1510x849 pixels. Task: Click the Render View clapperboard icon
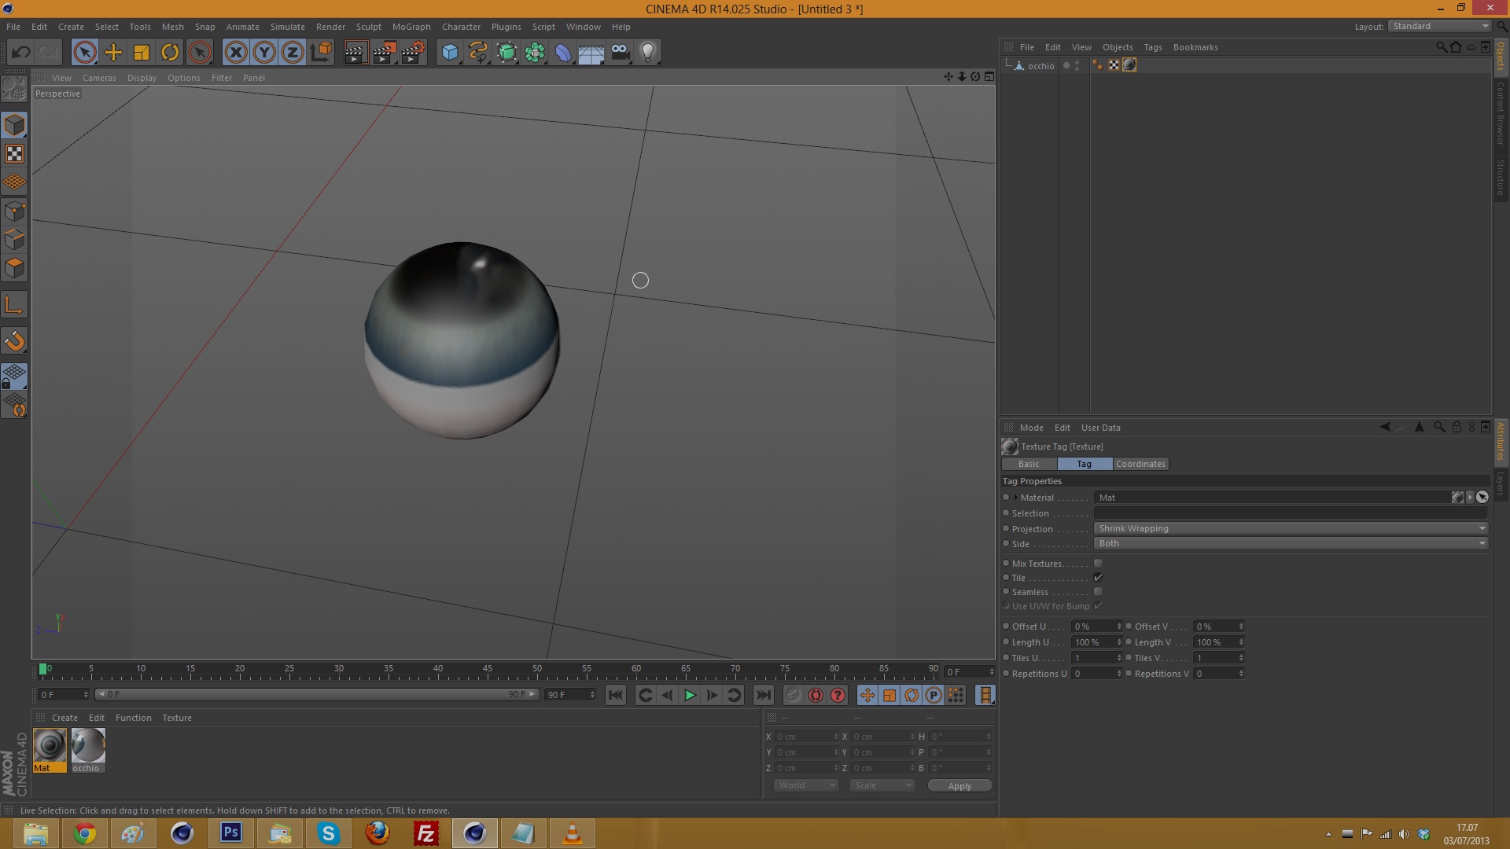(355, 53)
